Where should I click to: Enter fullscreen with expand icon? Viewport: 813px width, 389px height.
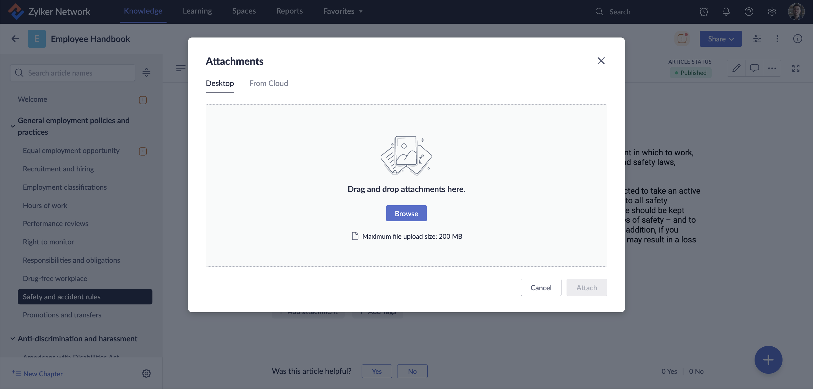(x=796, y=68)
